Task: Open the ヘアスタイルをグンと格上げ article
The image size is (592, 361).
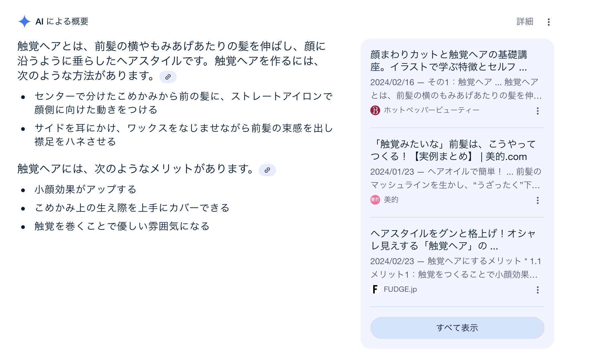Action: 453,240
